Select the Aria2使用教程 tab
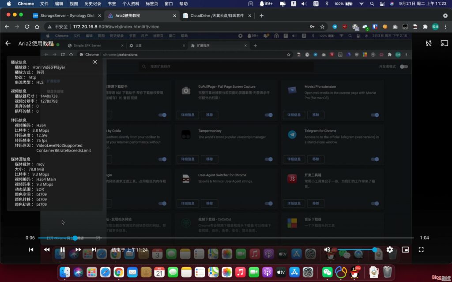Viewport: 452px width, 282px height. click(x=141, y=15)
